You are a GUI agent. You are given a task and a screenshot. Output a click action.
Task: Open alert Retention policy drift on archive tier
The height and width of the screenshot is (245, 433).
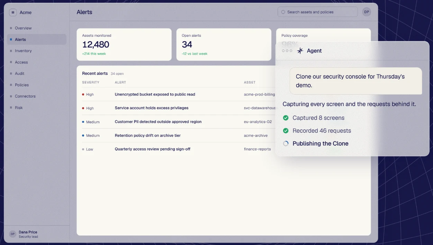coord(148,135)
